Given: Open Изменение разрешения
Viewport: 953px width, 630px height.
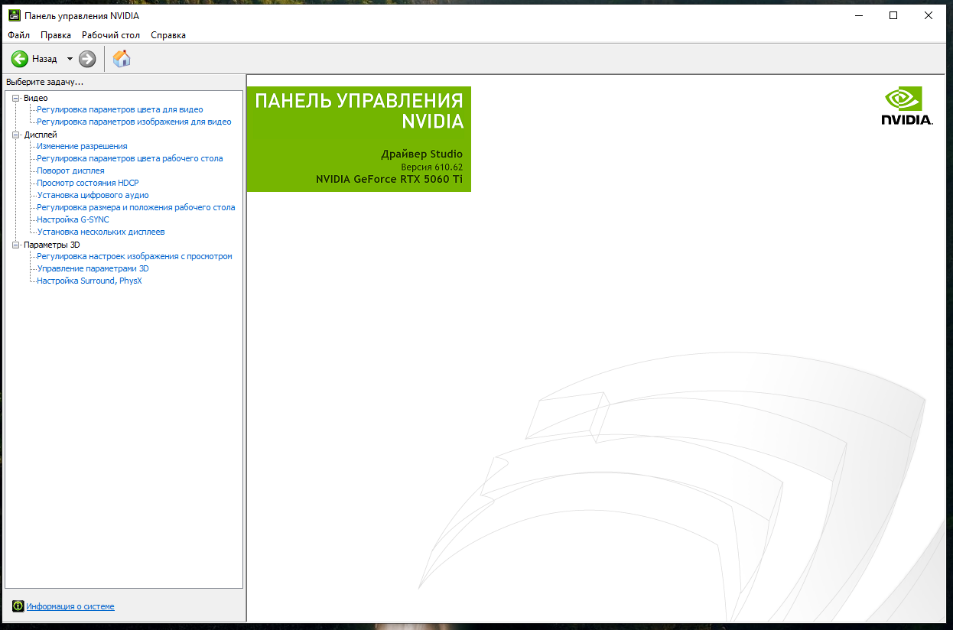Looking at the screenshot, I should coord(82,146).
